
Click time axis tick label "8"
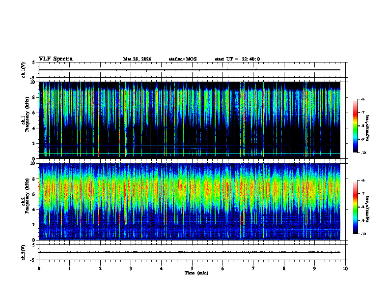tap(284, 269)
